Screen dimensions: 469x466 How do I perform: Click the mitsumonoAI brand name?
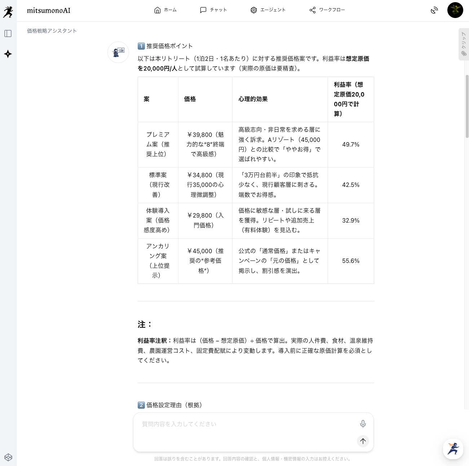click(x=49, y=10)
